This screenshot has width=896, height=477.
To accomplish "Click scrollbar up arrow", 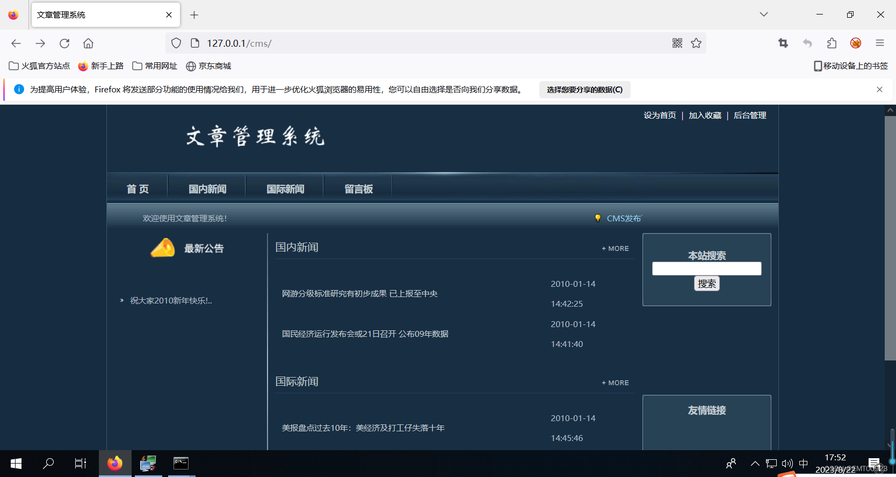I will [890, 110].
